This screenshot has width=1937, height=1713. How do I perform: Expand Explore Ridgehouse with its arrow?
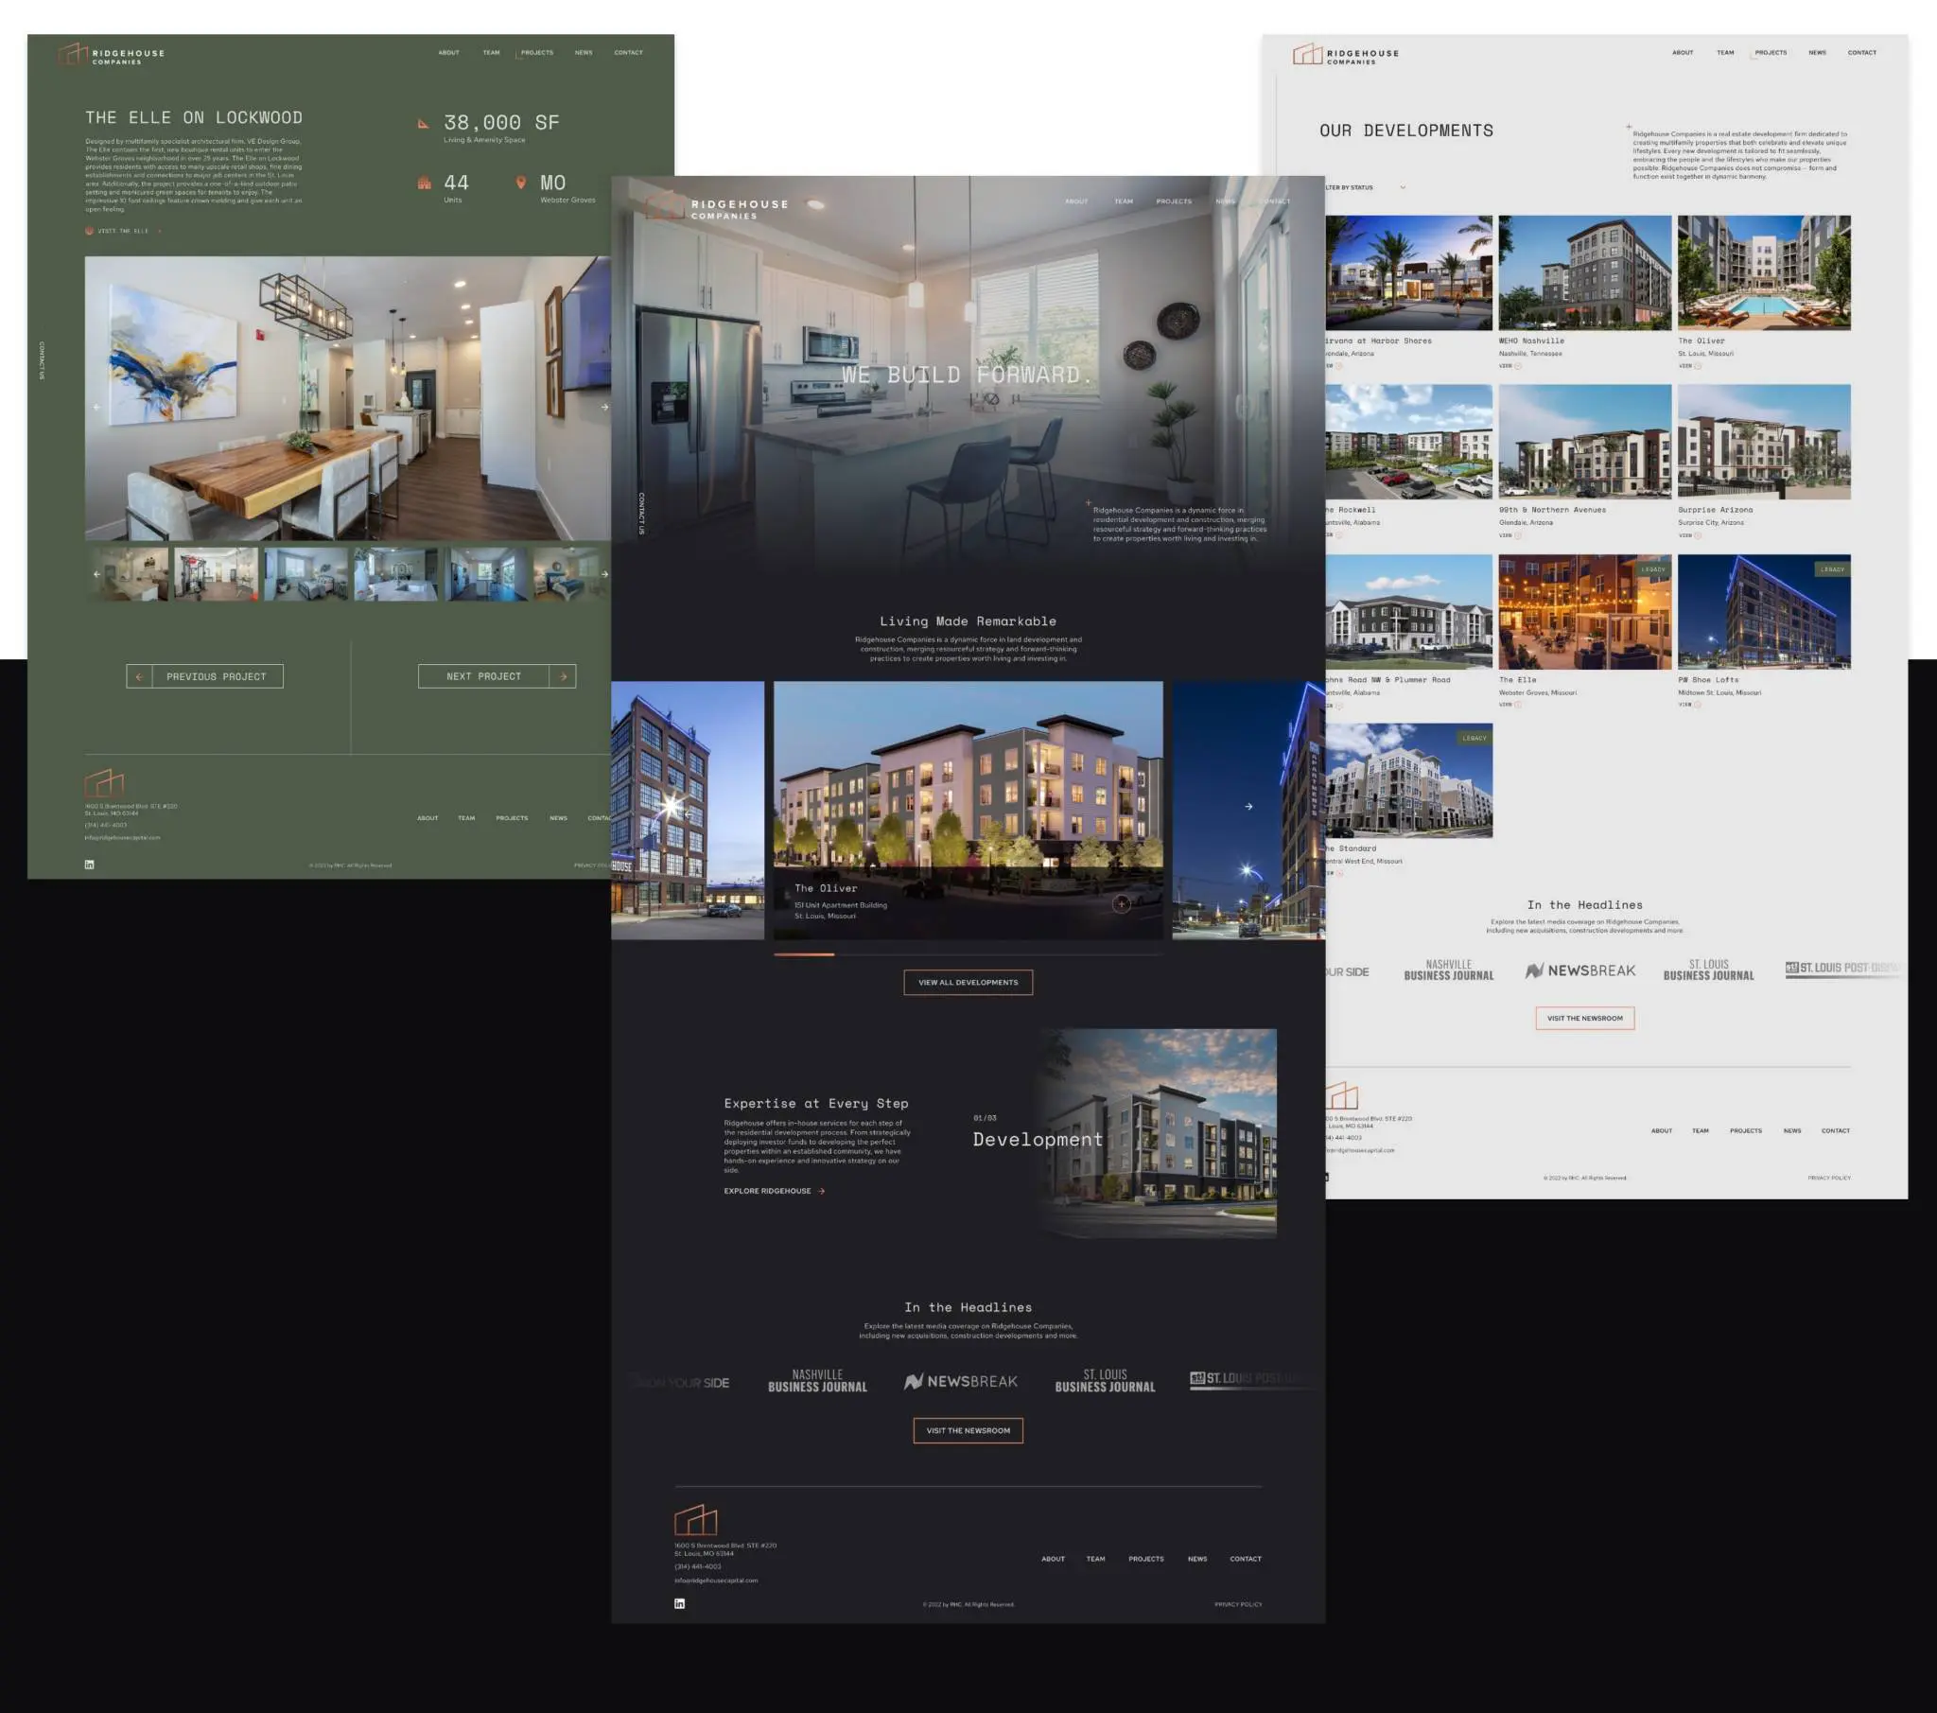[x=821, y=1193]
